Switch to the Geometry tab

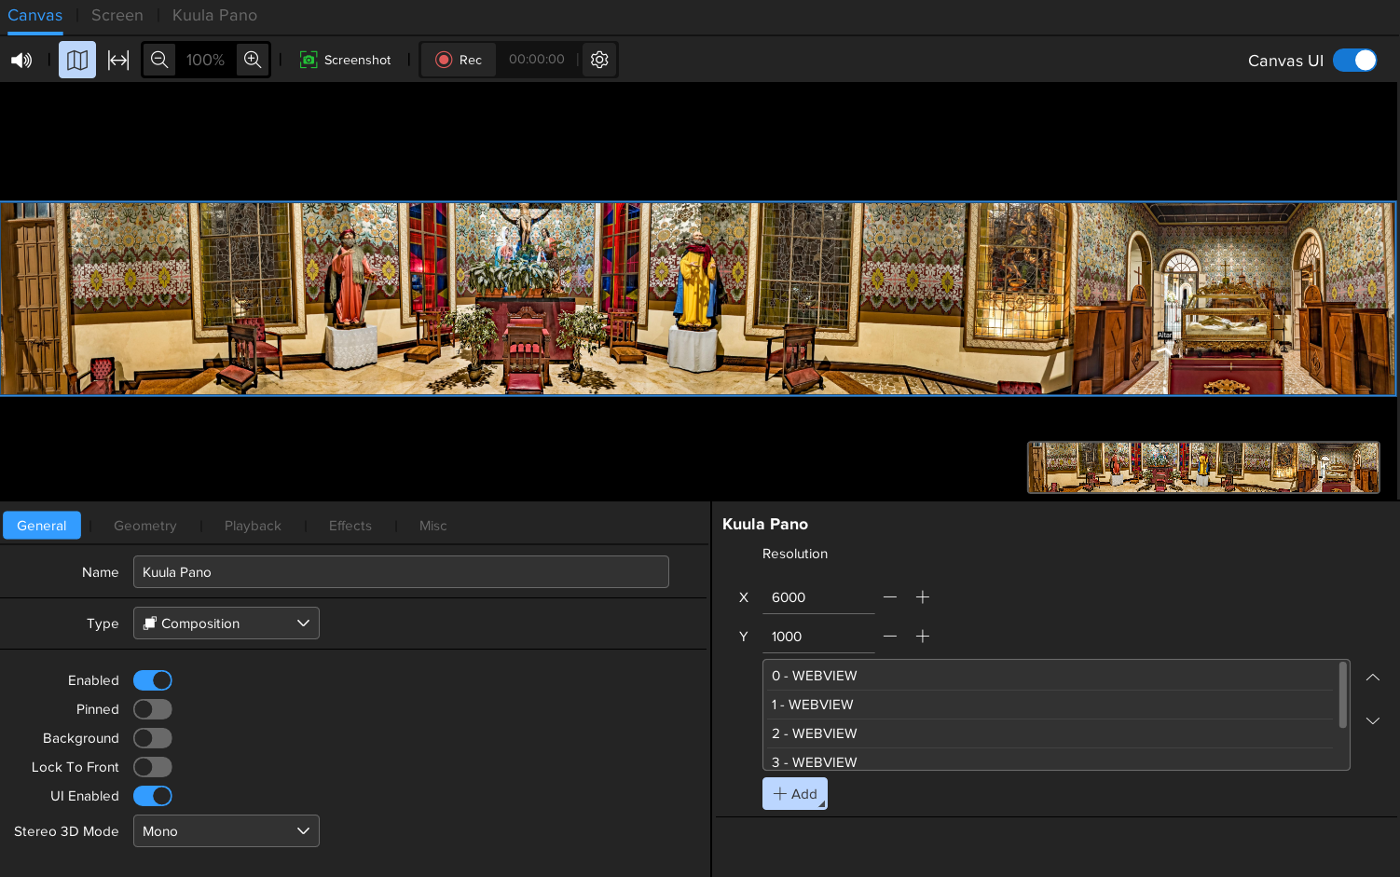point(144,526)
